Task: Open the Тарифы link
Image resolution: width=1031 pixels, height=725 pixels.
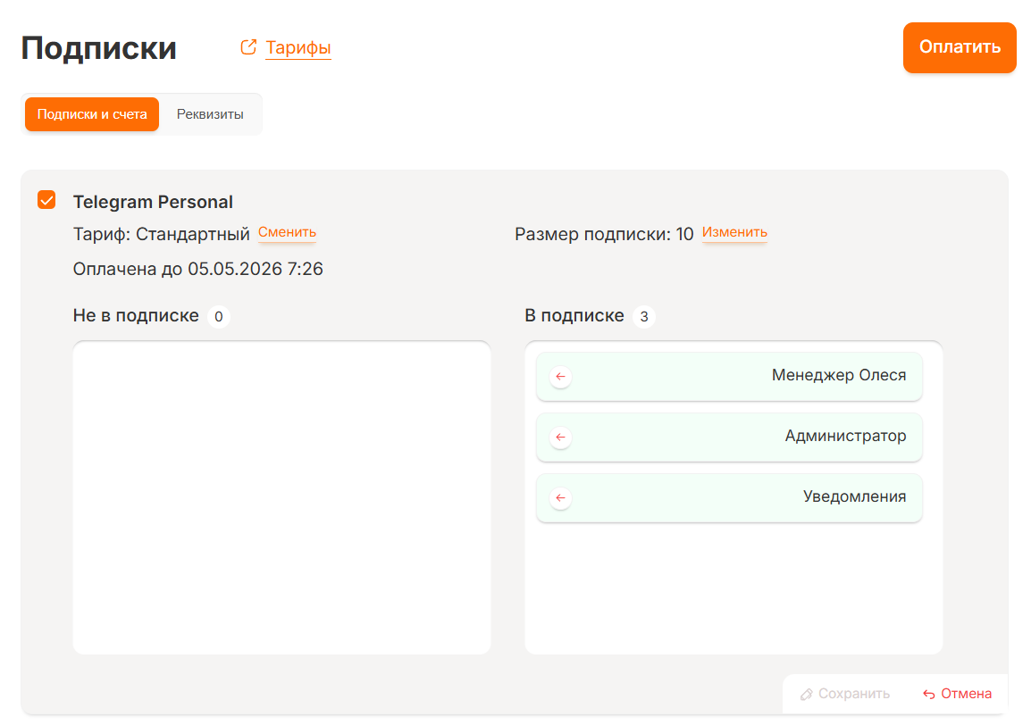Action: (x=298, y=47)
